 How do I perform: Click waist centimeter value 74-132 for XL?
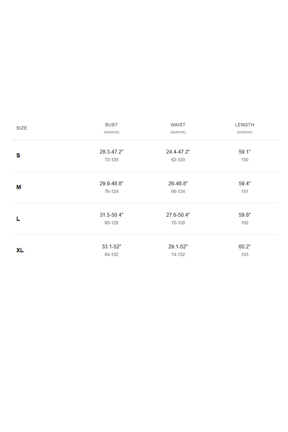178,254
